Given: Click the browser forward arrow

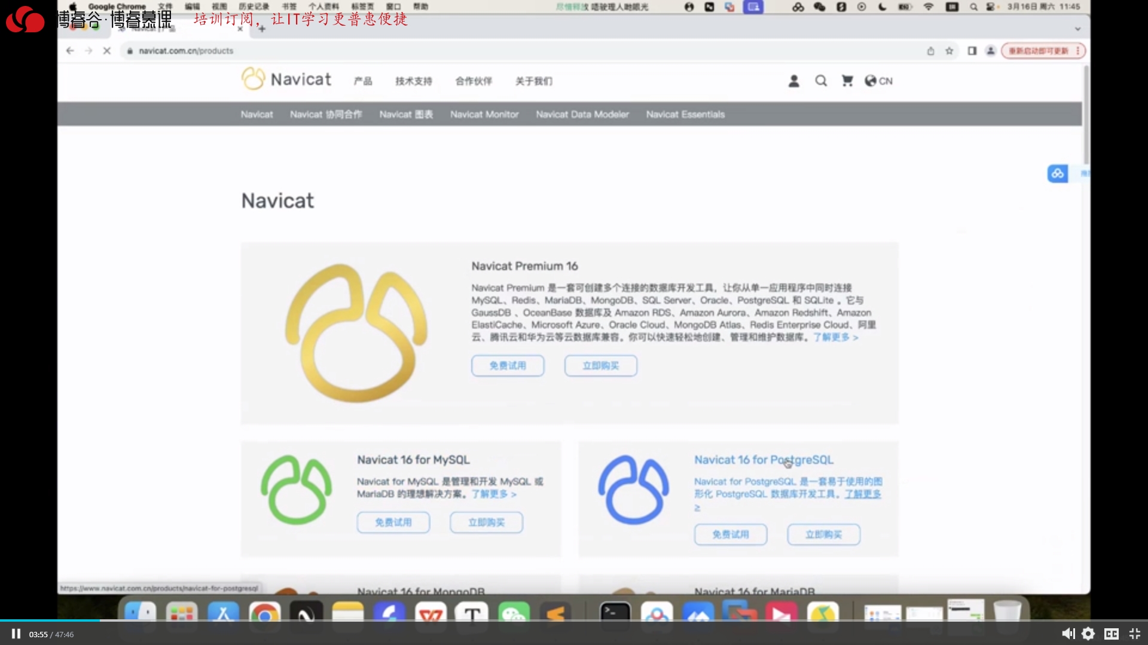Looking at the screenshot, I should (88, 51).
